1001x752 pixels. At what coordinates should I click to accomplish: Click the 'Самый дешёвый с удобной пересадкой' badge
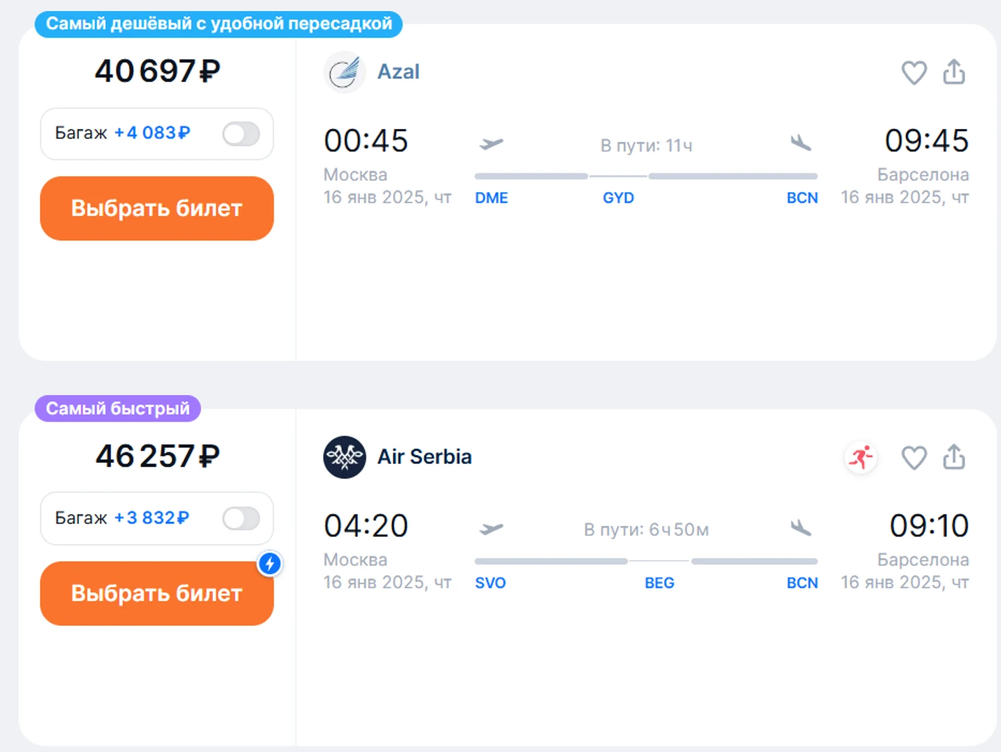(219, 24)
